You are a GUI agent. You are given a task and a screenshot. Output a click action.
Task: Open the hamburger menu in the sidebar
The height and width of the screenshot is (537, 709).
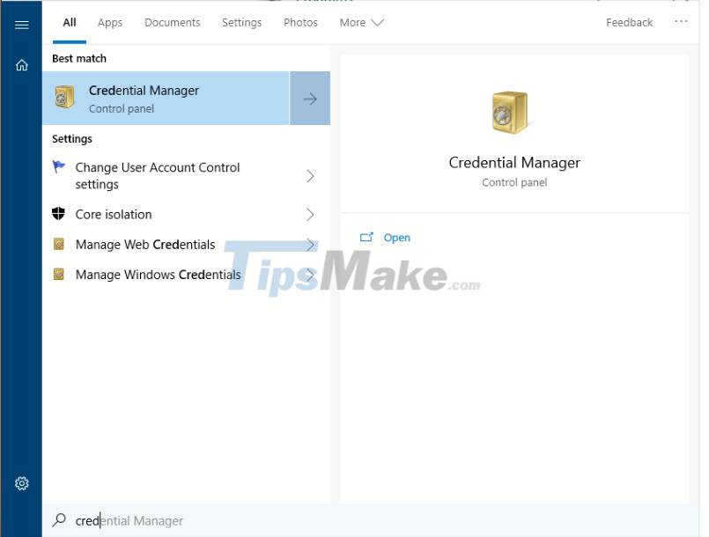tap(22, 24)
